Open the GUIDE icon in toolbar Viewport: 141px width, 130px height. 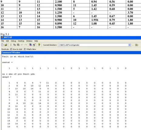34,45
